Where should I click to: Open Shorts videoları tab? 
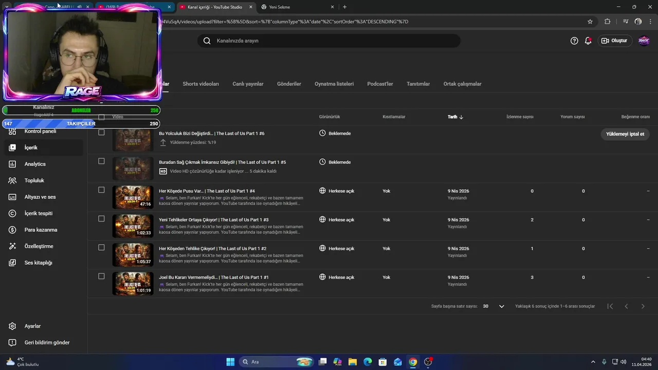[200, 84]
